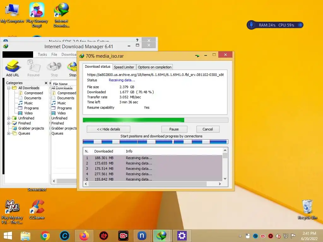Screen dimensions: 323x242
Task: Select Grabber projects in tree
Action: pyautogui.click(x=31, y=128)
